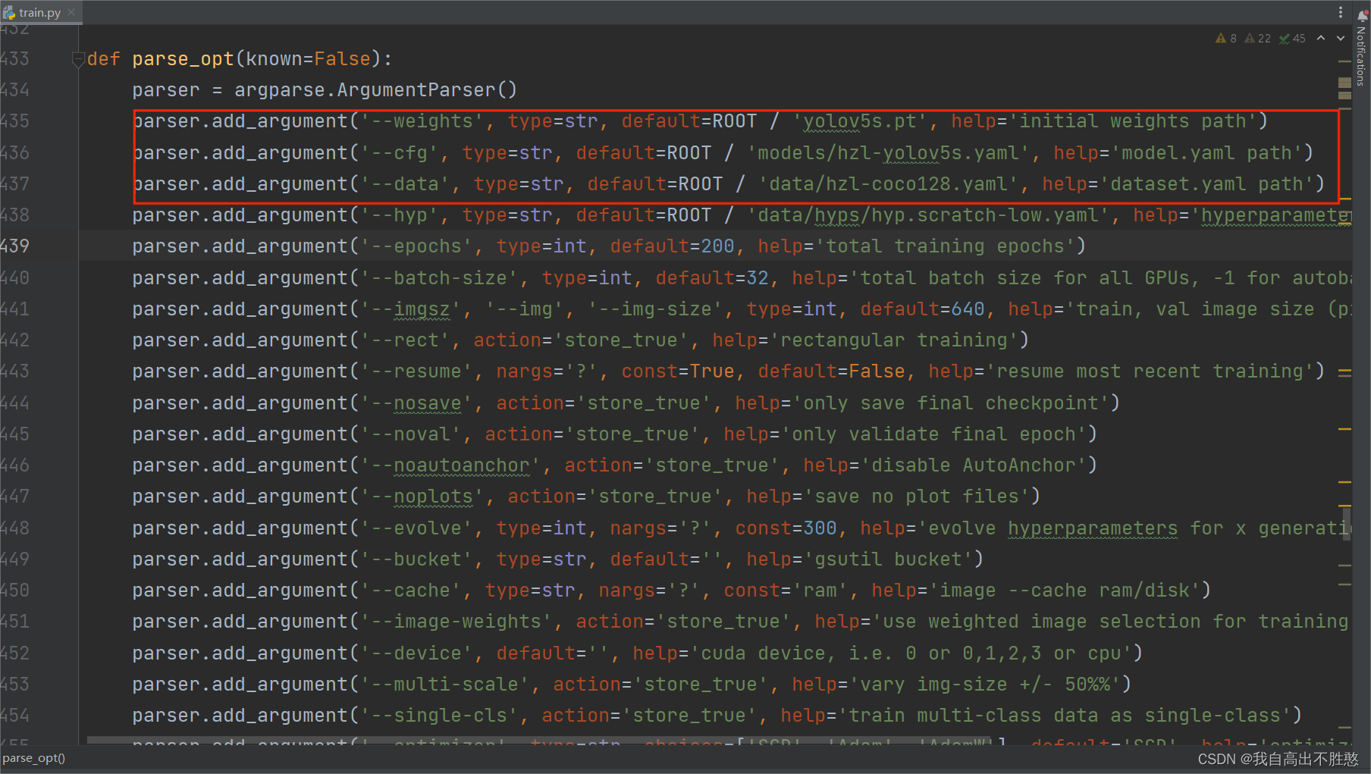The image size is (1371, 774).
Task: Click the 'disable AutoAnchor' help string
Action: 974,465
